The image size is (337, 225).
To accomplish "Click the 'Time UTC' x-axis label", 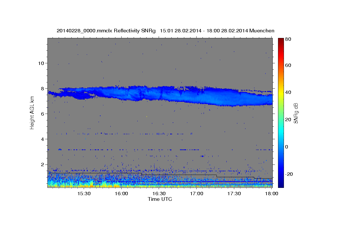I will tap(160, 199).
